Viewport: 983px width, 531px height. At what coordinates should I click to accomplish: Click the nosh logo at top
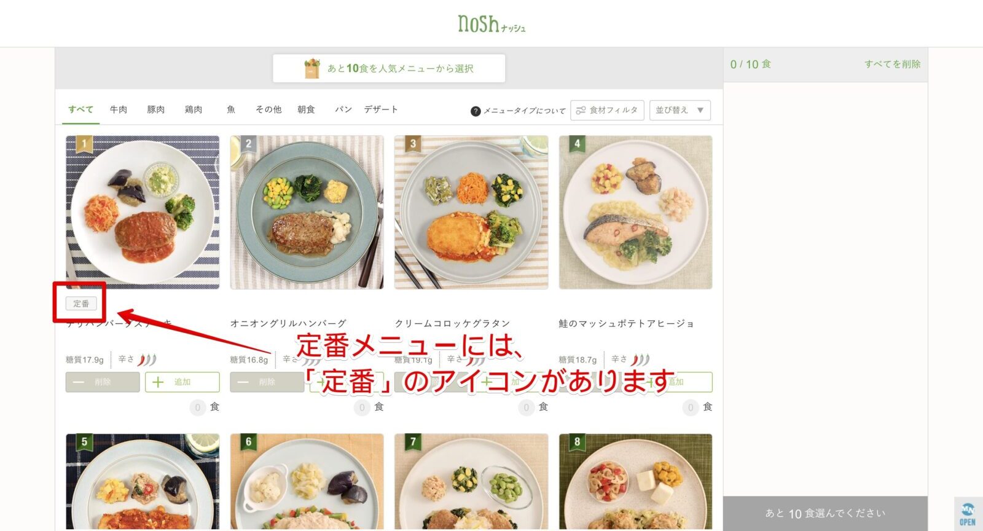[x=491, y=23]
